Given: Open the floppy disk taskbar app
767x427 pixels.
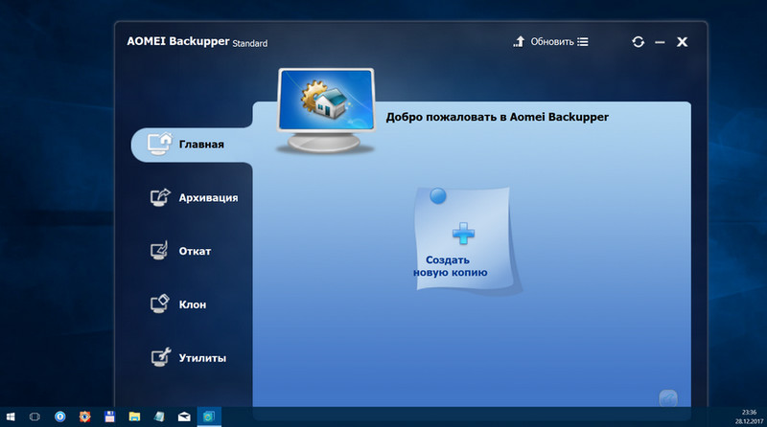Looking at the screenshot, I should (109, 416).
